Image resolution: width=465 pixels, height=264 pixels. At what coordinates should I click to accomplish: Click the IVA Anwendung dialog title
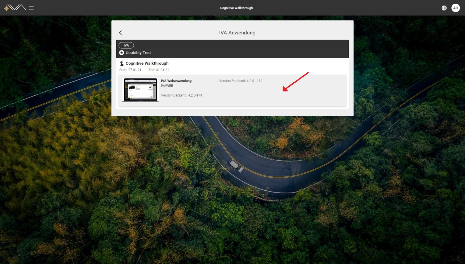coord(237,33)
